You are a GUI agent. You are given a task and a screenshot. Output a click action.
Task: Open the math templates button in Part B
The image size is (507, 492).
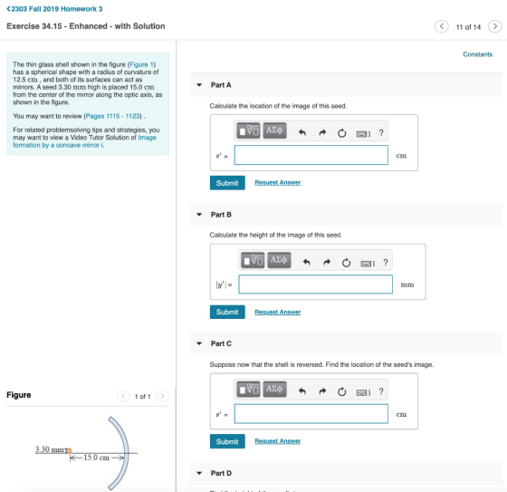(x=253, y=260)
